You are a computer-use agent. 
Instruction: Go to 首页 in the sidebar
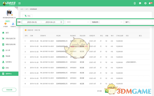click(7, 33)
